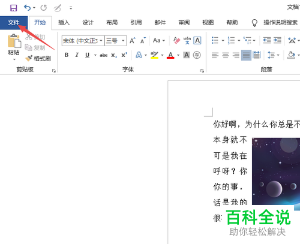300x244 pixels.
Task: Align text left
Action: 215,55
